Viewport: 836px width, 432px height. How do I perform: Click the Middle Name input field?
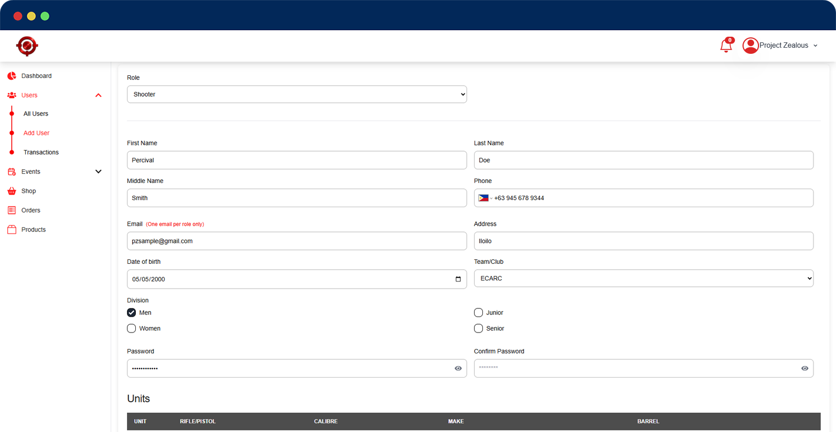[x=297, y=198]
